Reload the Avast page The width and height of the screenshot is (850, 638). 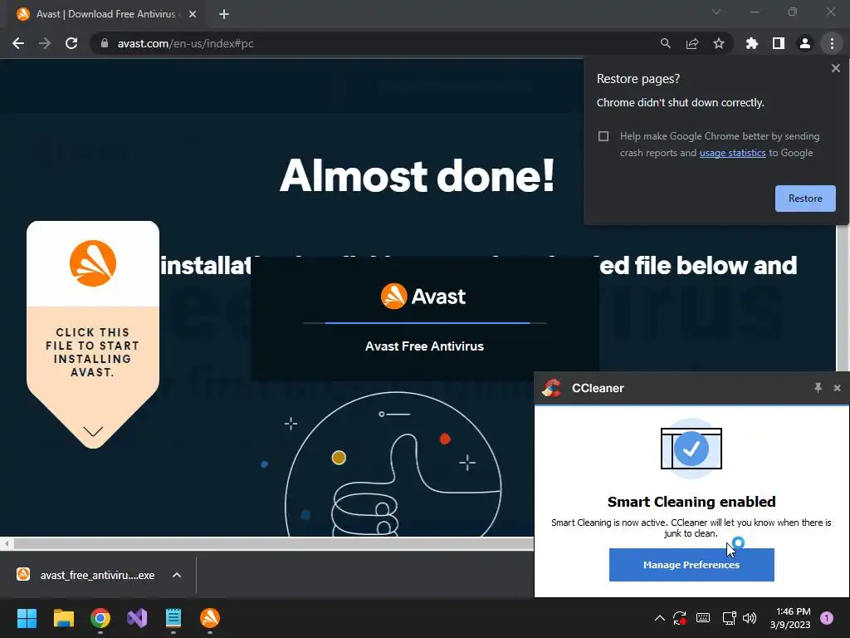[x=71, y=43]
